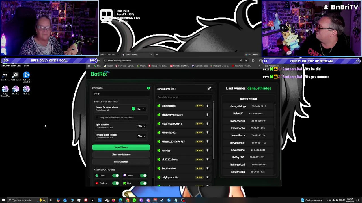Click the participants list scrollbar
The image size is (362, 203).
click(213, 130)
